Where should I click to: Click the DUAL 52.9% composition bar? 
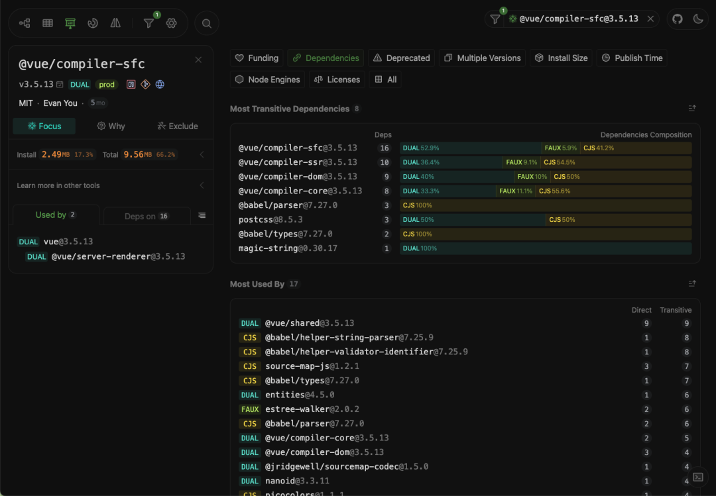(x=470, y=148)
